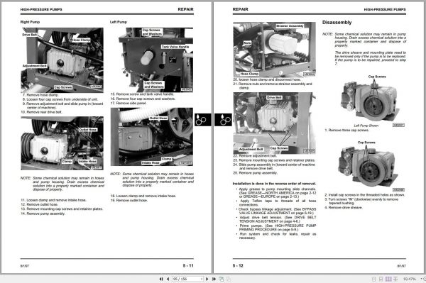This screenshot has width=426, height=283.
Task: Click the strainer assembly photo on page 5-12
Action: (x=274, y=50)
